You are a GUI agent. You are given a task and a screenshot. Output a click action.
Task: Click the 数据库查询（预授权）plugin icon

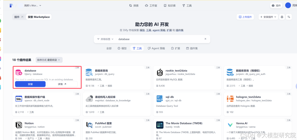(230, 72)
